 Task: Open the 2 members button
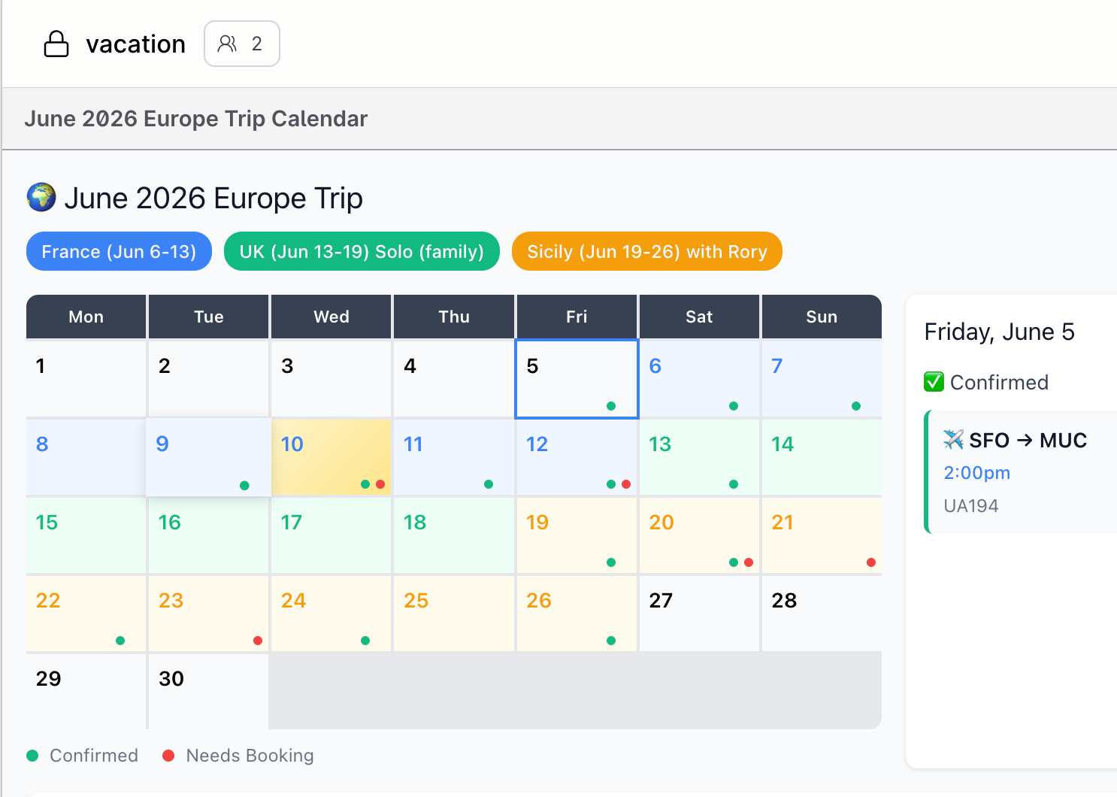pyautogui.click(x=242, y=44)
